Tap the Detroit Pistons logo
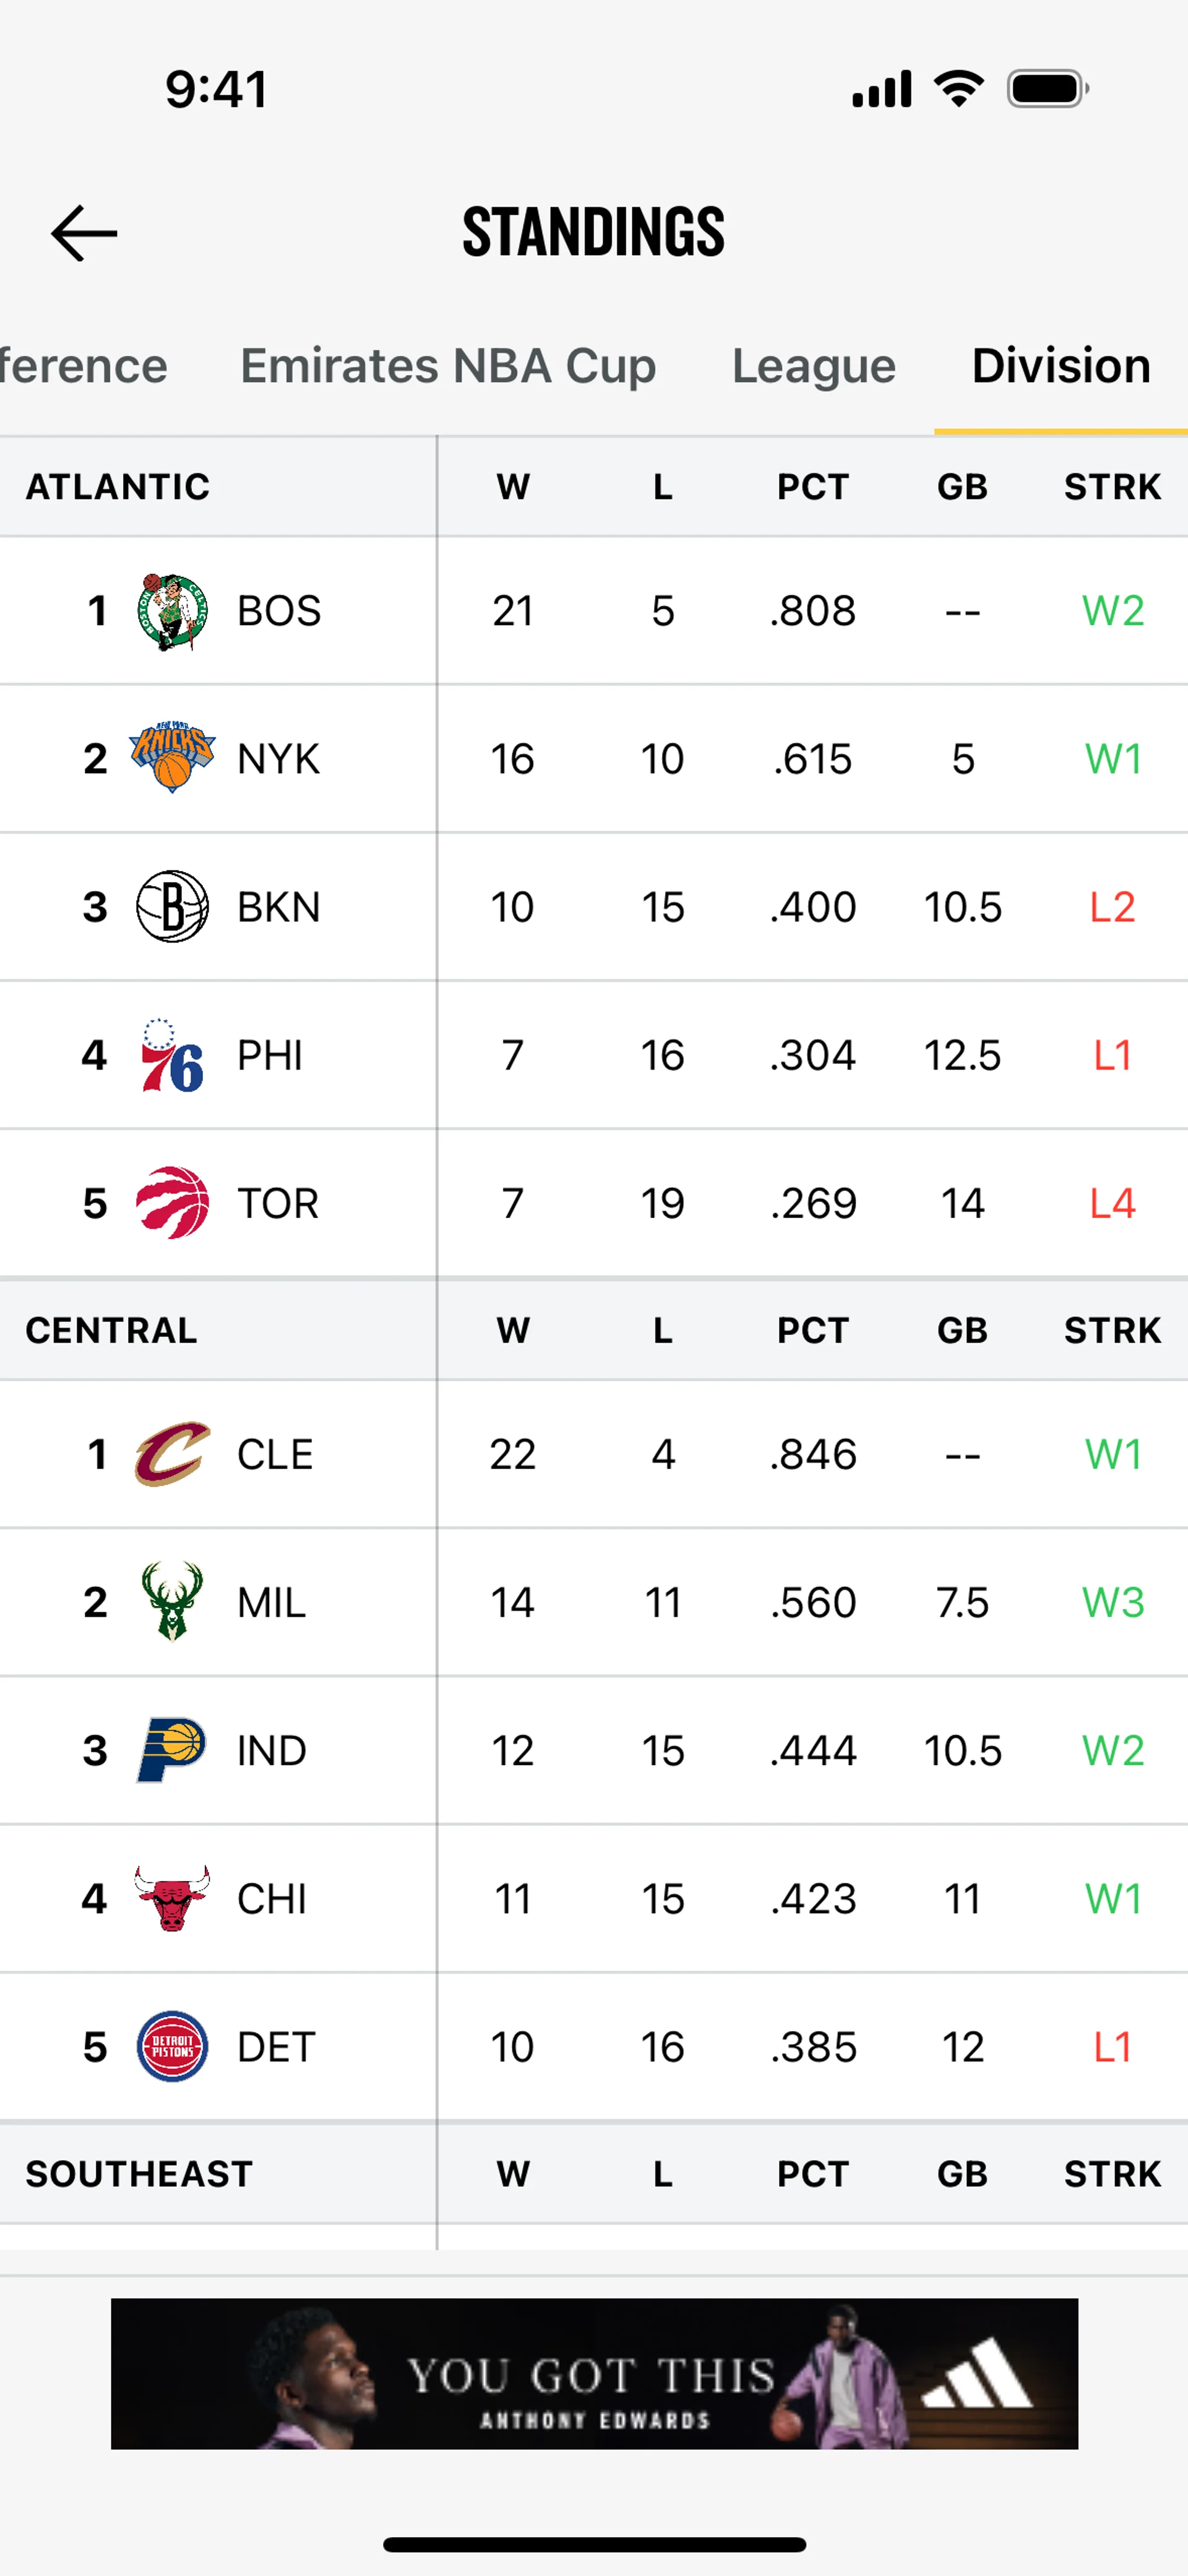1188x2576 pixels. [172, 2046]
